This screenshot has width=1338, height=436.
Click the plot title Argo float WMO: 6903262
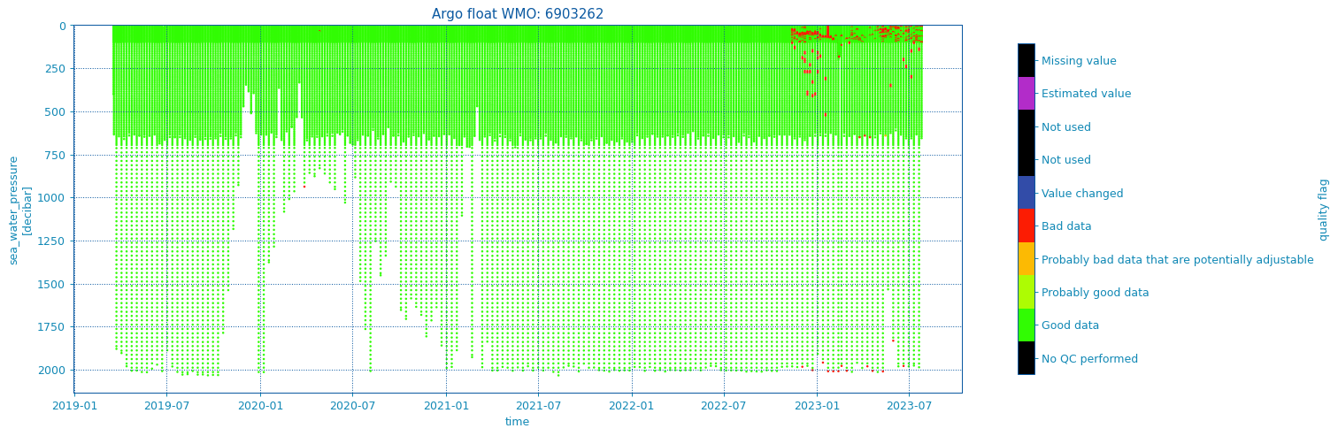518,14
